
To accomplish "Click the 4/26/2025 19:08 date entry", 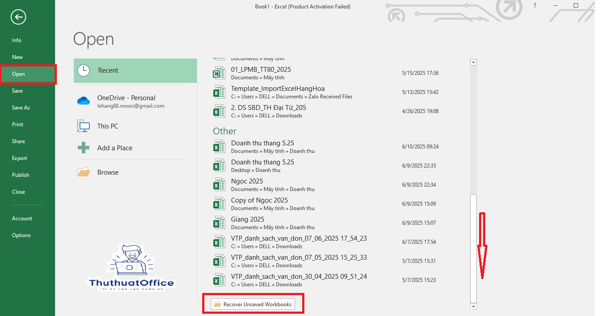I will click(x=420, y=111).
